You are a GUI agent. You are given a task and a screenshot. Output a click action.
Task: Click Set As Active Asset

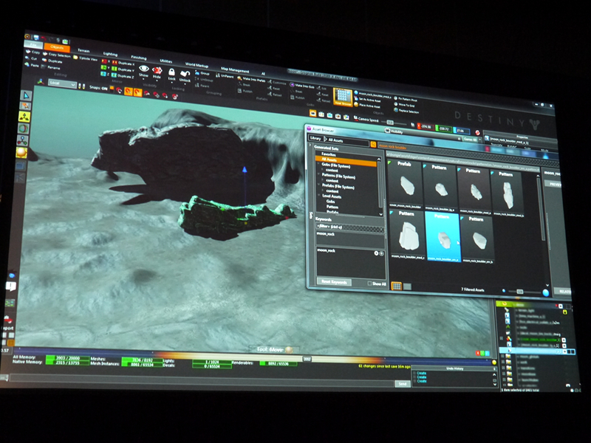pyautogui.click(x=366, y=100)
